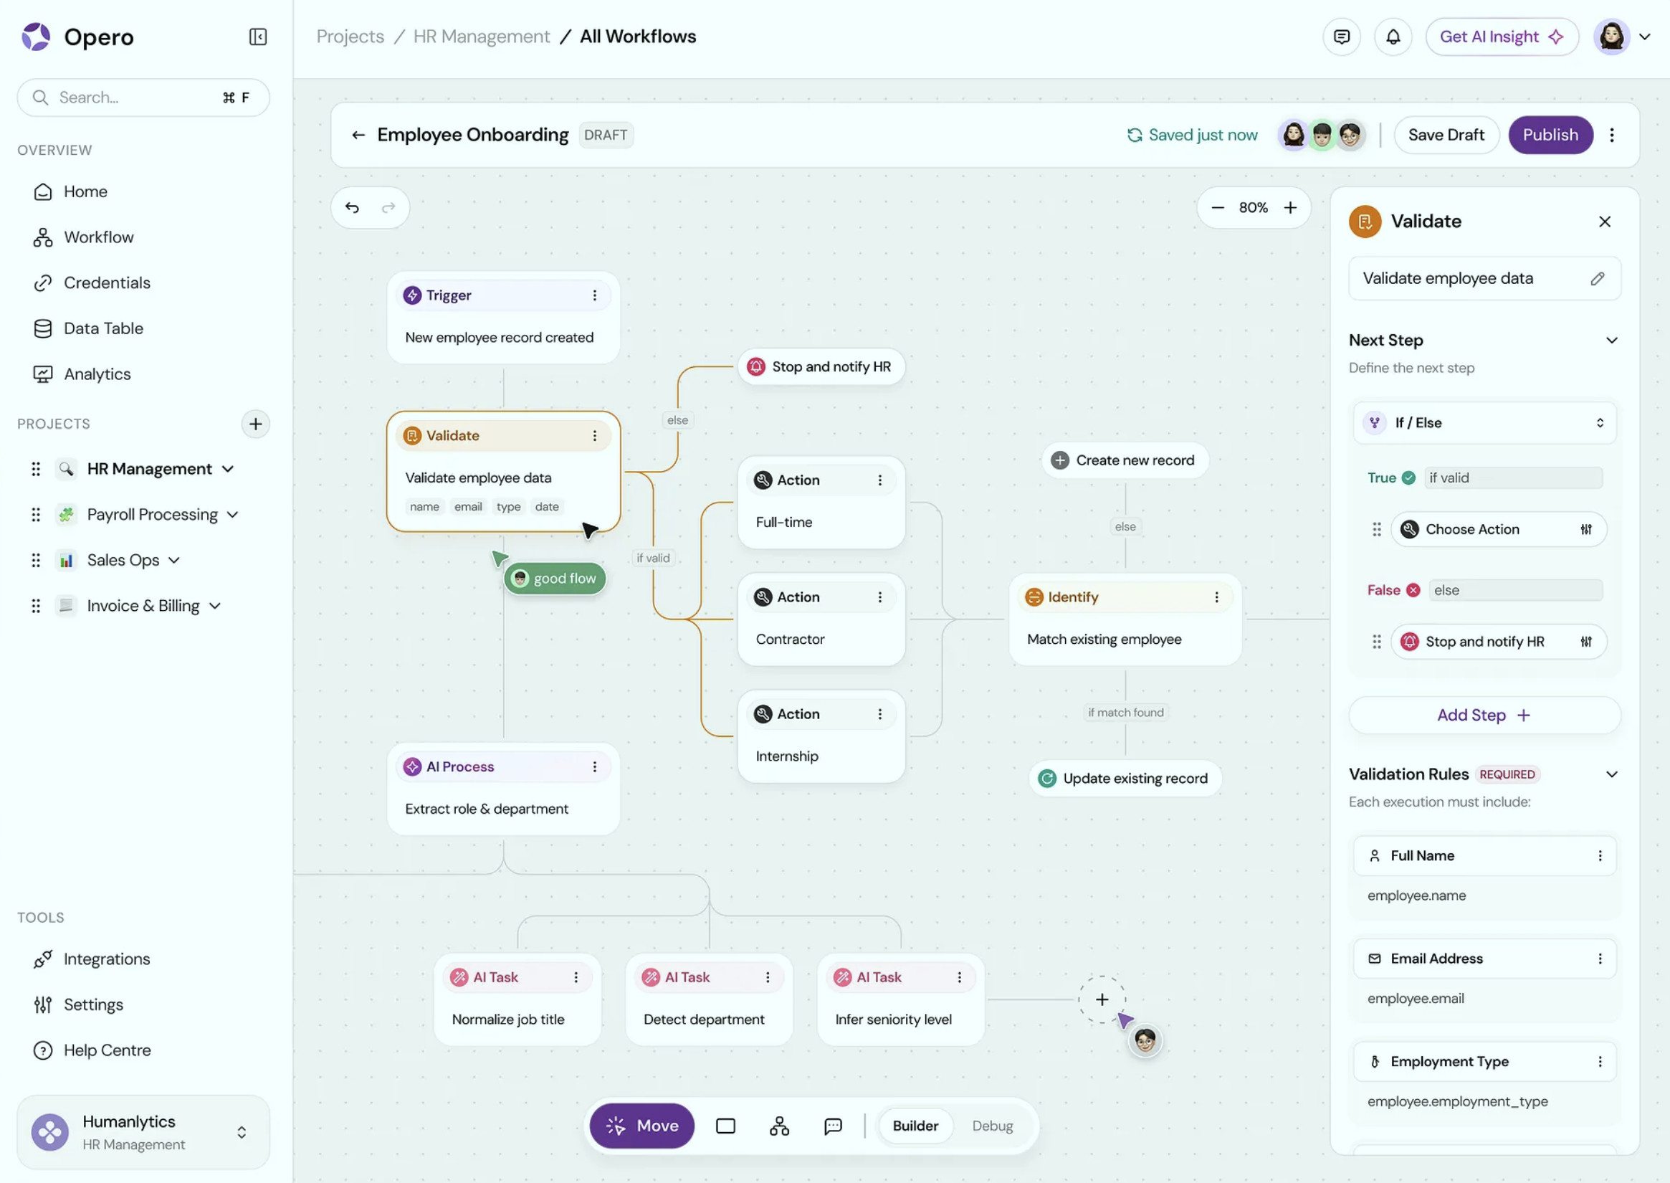This screenshot has width=1670, height=1183.
Task: Publish the Employee Onboarding workflow
Action: click(1550, 135)
